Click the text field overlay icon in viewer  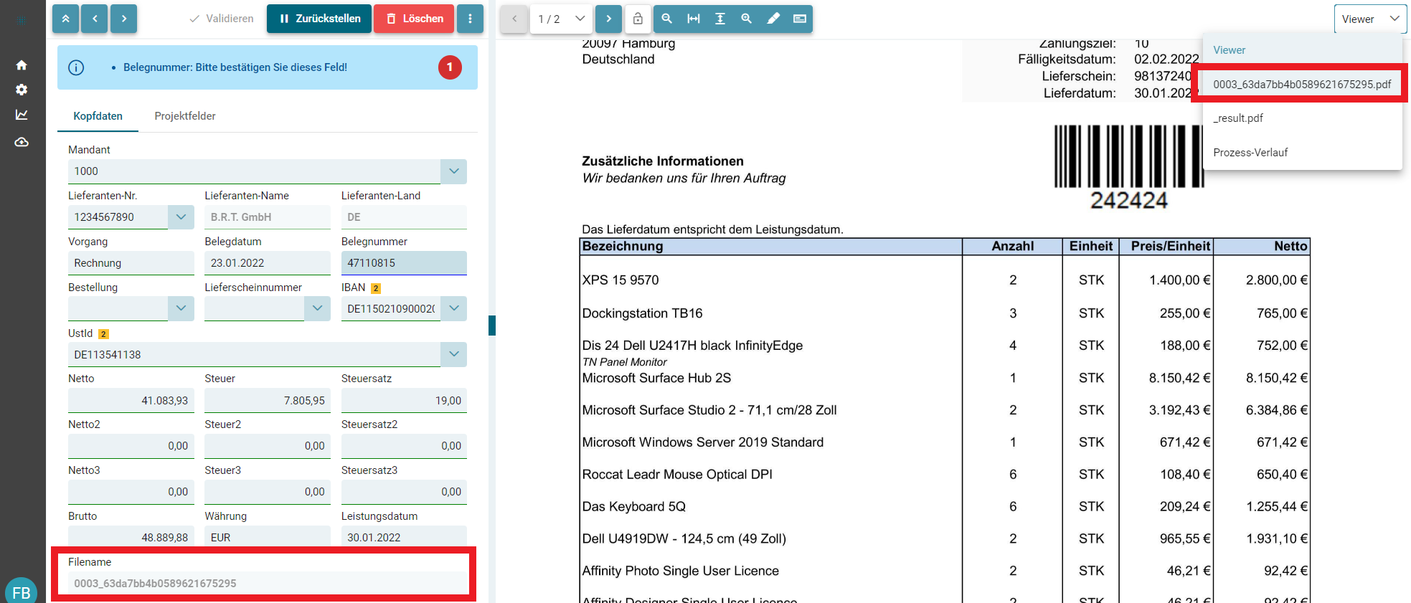click(800, 19)
